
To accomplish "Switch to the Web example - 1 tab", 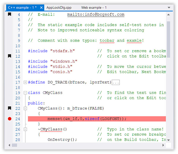I will pyautogui.click(x=94, y=7).
